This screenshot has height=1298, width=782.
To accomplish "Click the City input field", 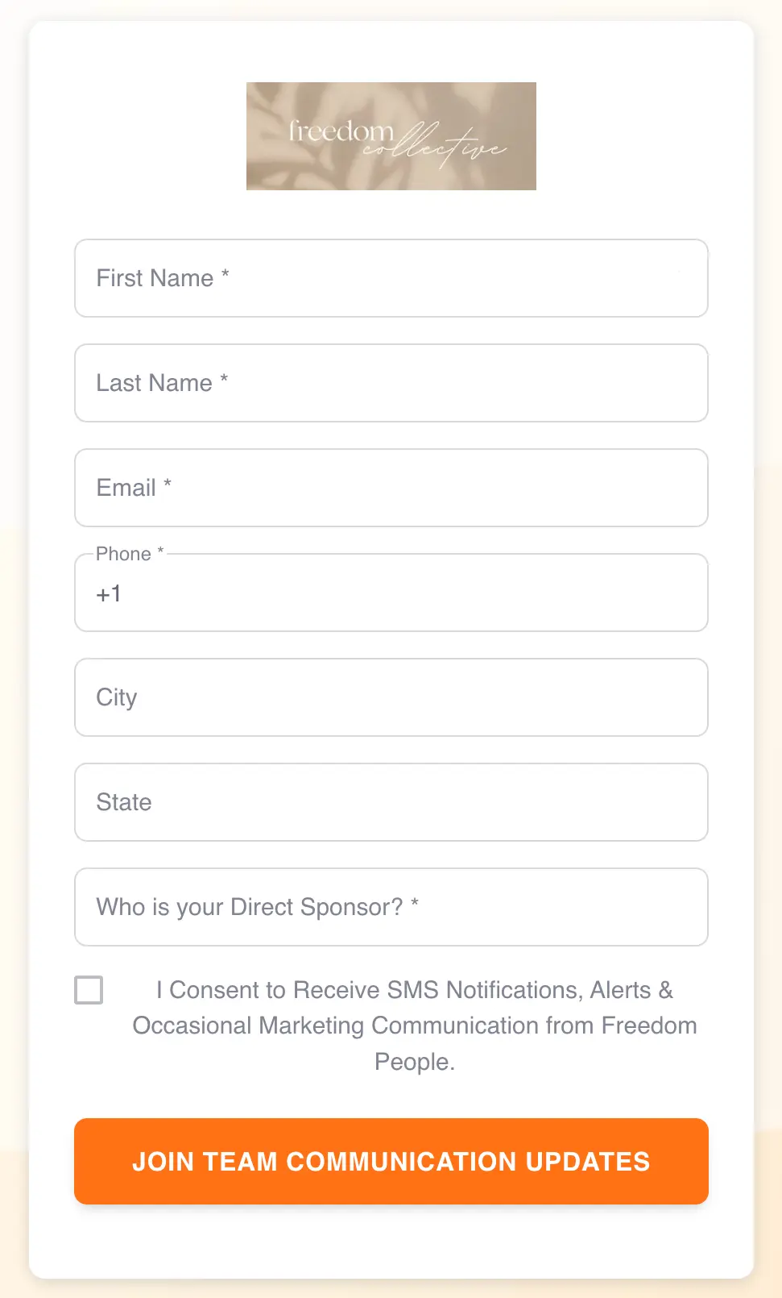I will coord(391,697).
